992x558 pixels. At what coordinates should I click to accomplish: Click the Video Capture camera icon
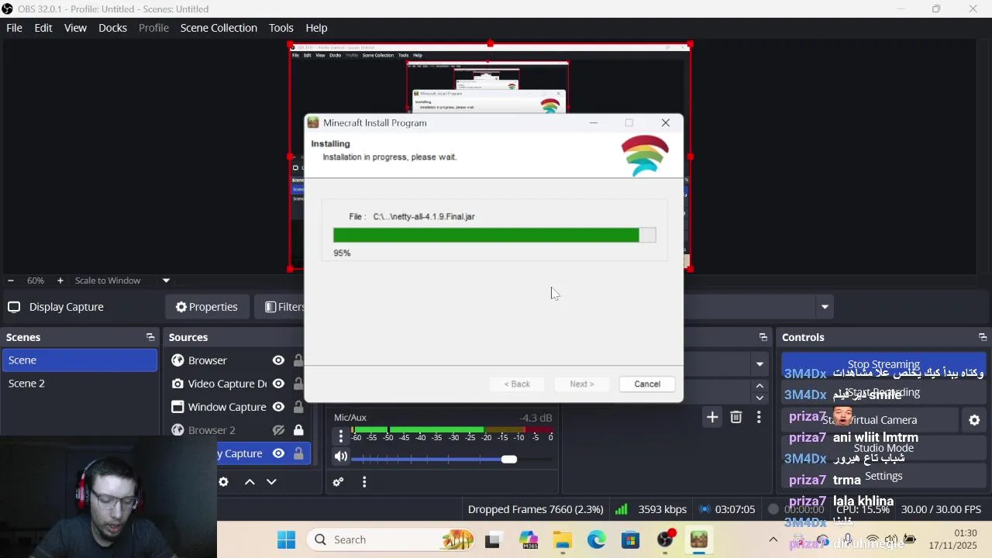click(177, 384)
